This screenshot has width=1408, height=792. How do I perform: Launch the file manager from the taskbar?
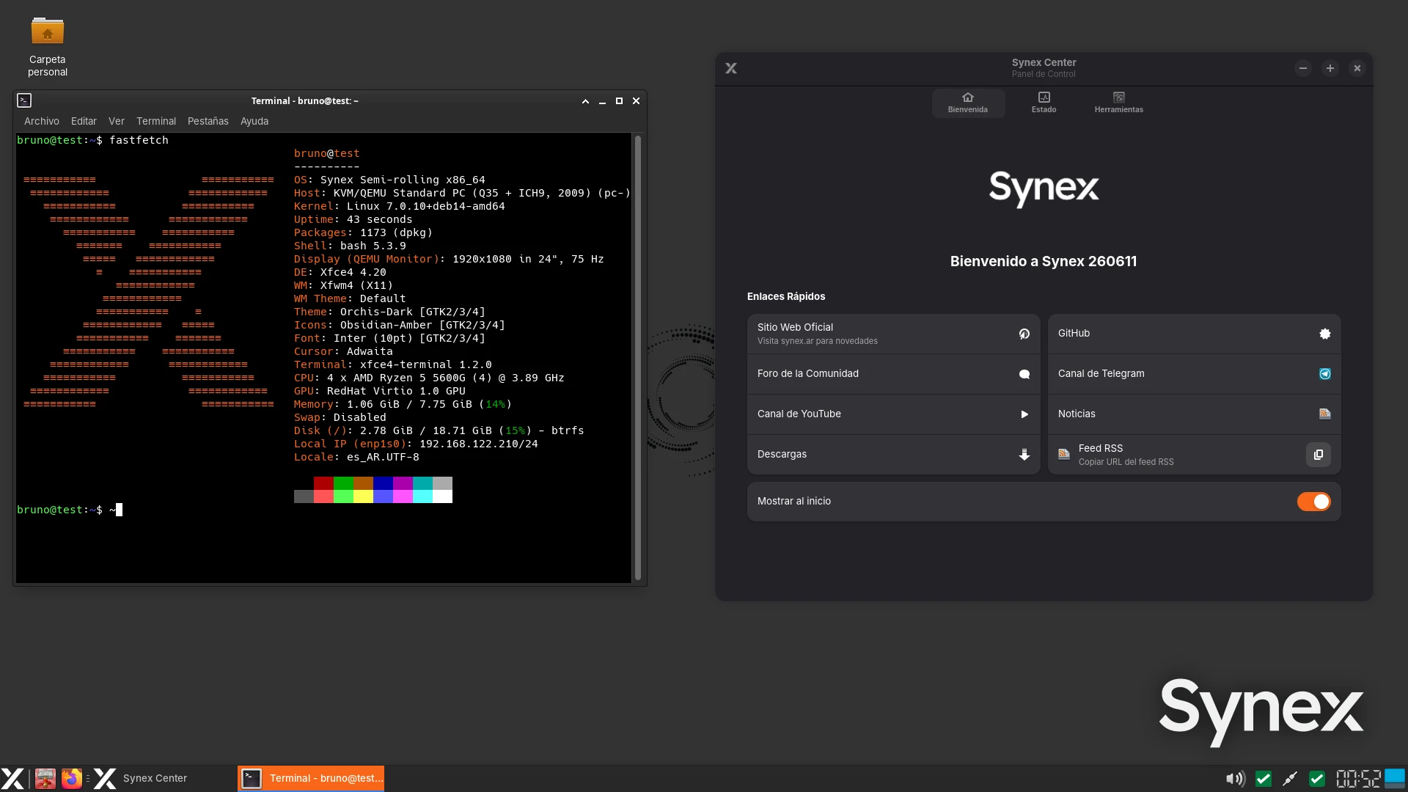coord(45,778)
